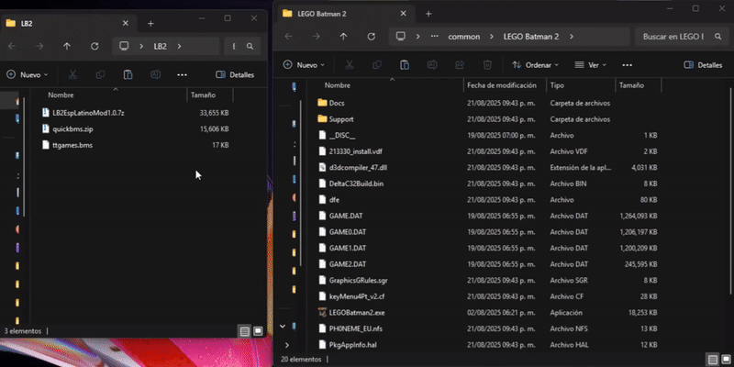
Task: Go back in LEGO Batman 2 window
Action: click(x=288, y=37)
